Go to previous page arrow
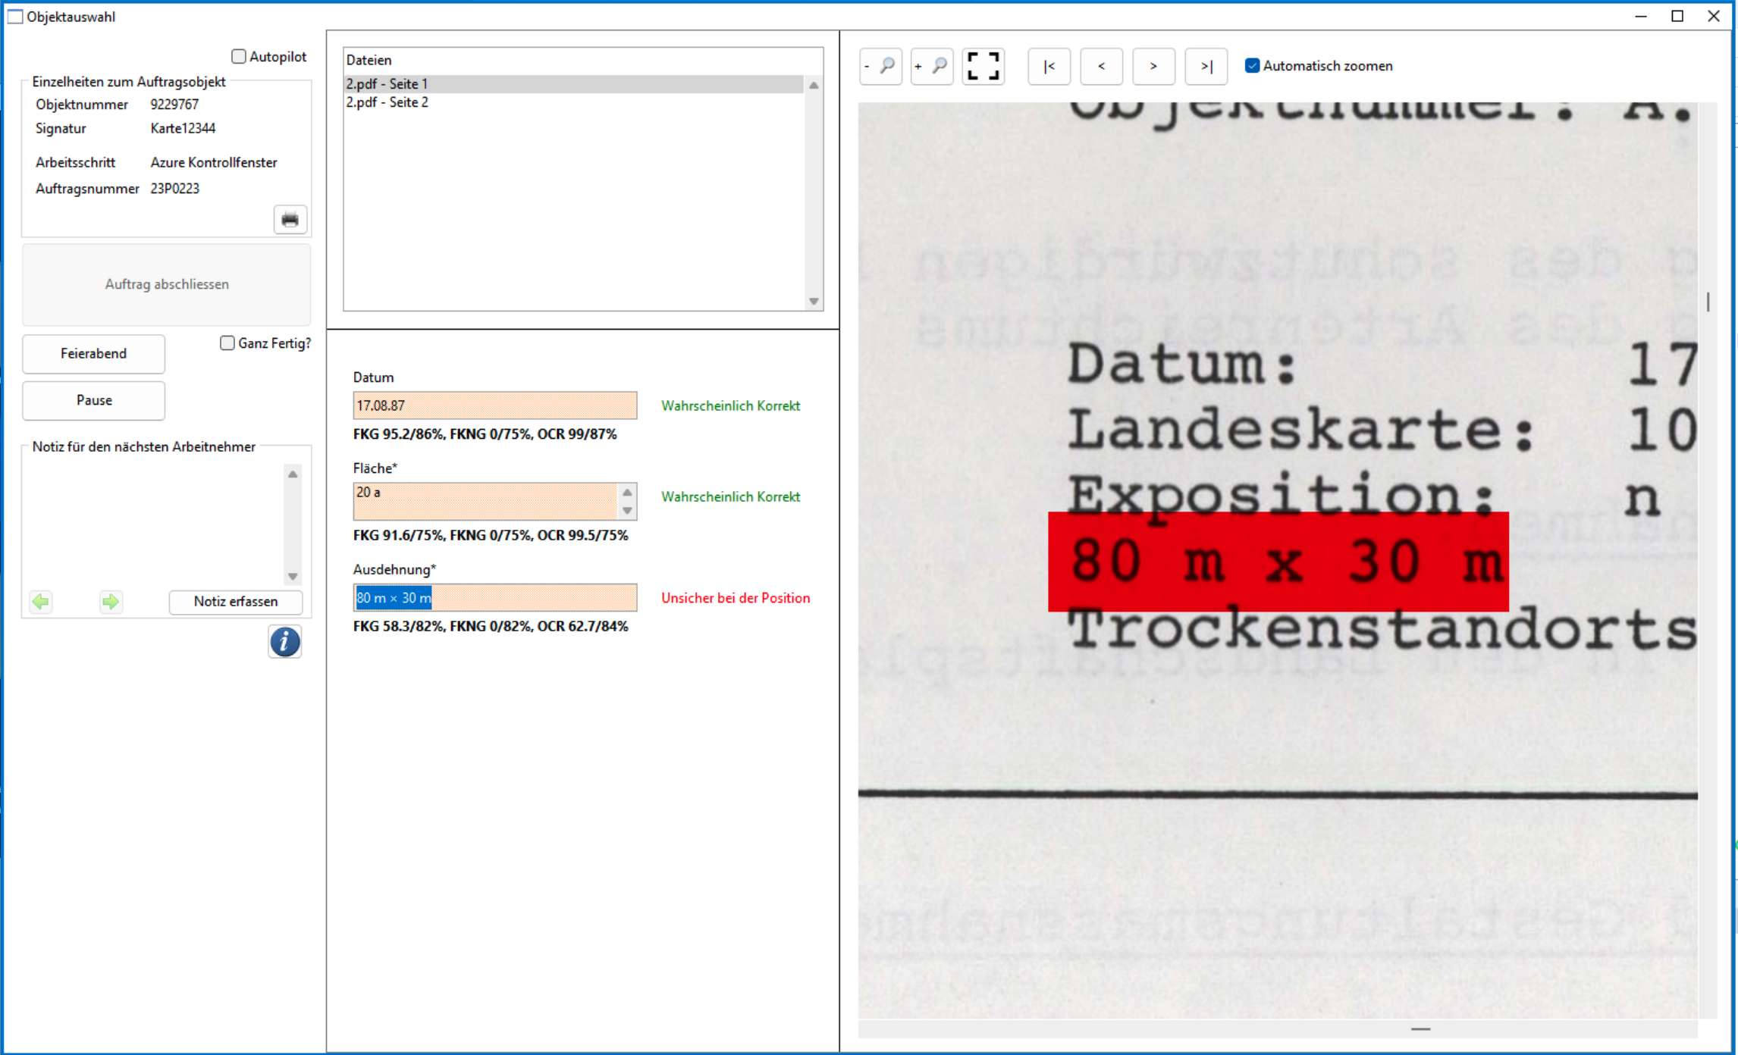Screen dimensions: 1738x1055 (x=1101, y=67)
